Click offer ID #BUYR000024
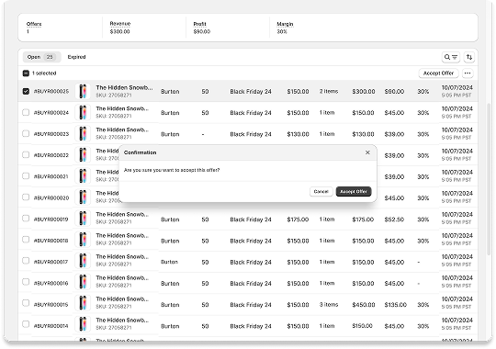Viewport: 496px width, 349px height. click(x=51, y=113)
